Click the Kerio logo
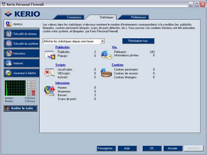 pos(22,14)
